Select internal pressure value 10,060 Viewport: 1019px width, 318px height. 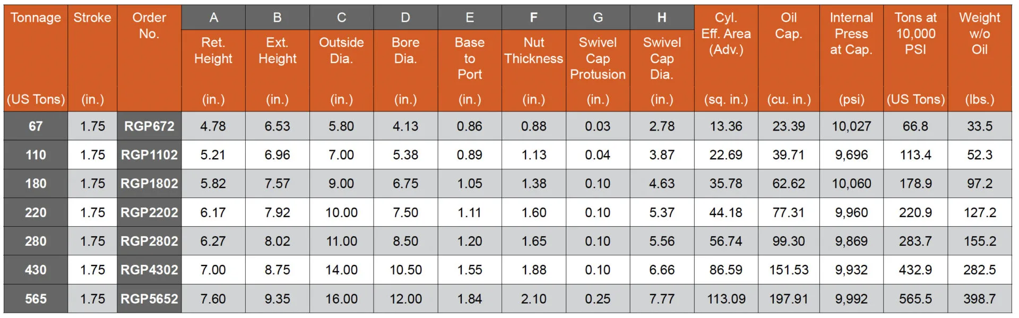[x=851, y=184]
